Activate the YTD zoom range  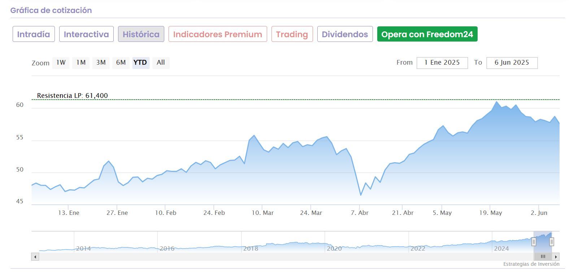140,62
